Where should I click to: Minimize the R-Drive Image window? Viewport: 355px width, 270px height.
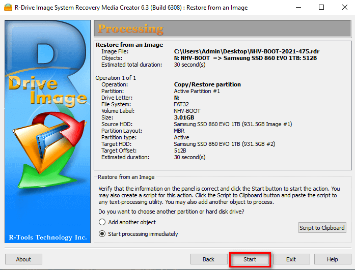pos(296,8)
